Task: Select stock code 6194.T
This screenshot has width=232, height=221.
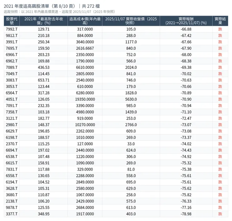Action: coord(12,182)
